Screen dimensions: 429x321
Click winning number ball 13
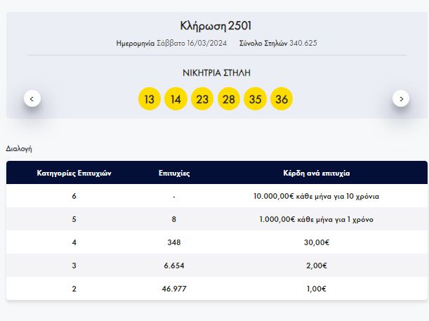[x=150, y=99]
